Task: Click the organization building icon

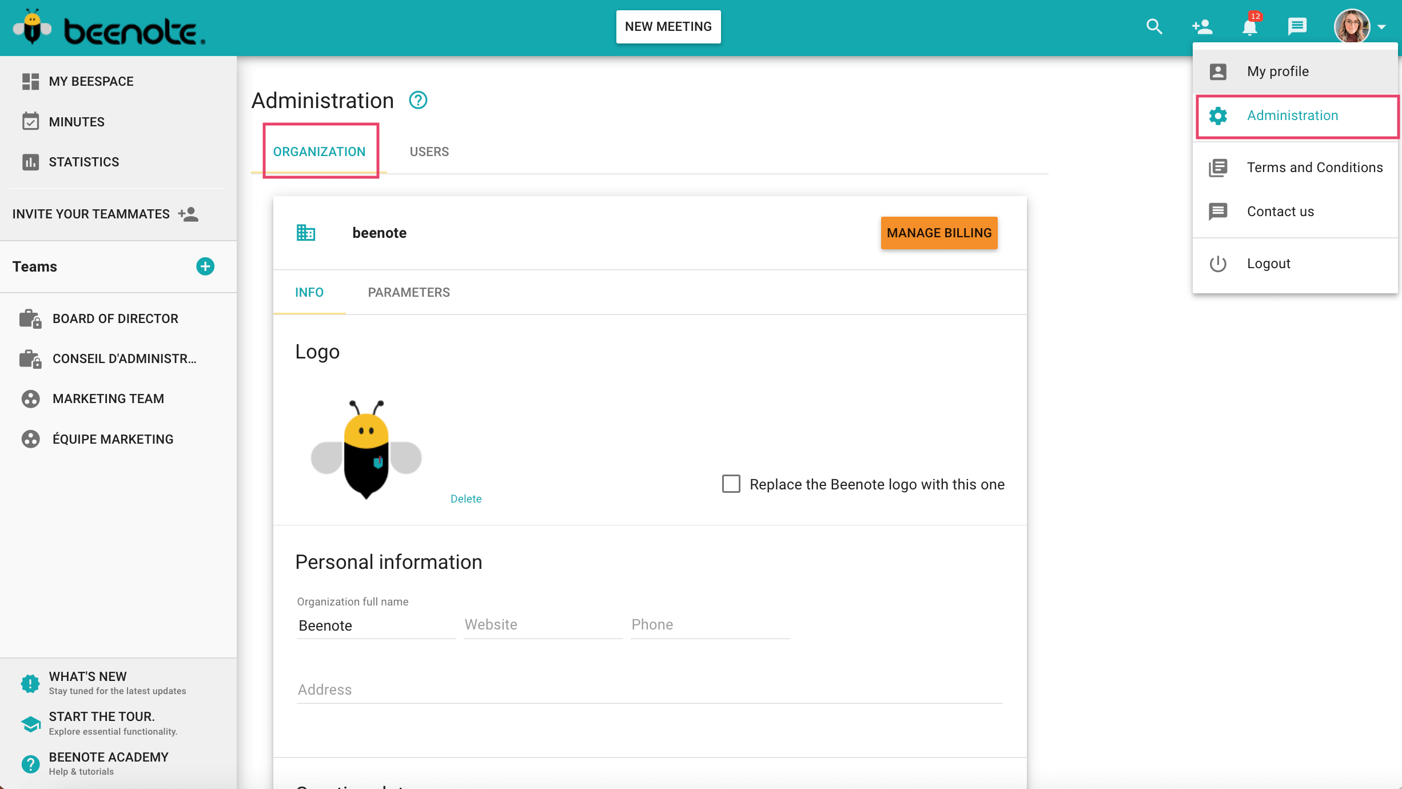Action: coord(306,233)
